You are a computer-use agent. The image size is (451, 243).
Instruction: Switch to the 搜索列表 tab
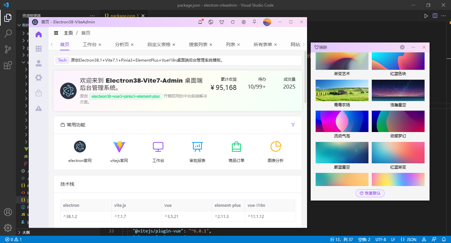(x=198, y=44)
